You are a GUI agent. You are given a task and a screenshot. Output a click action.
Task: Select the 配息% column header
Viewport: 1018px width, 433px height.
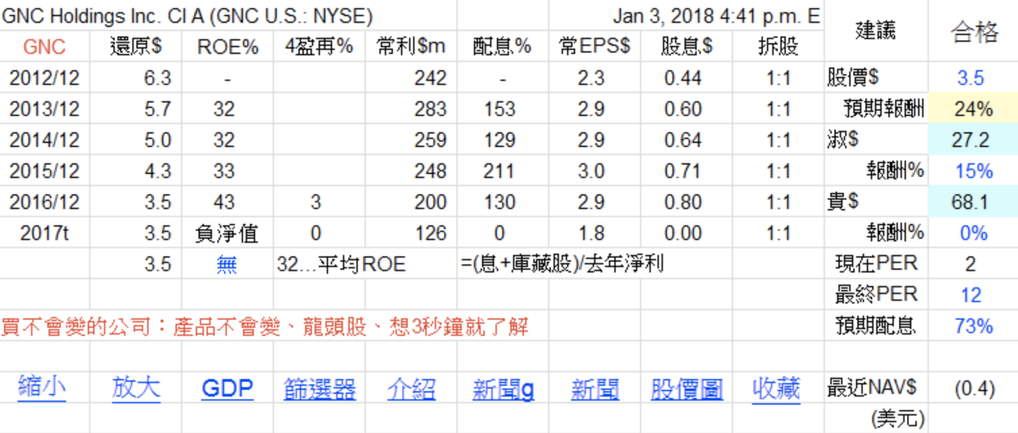tap(503, 47)
